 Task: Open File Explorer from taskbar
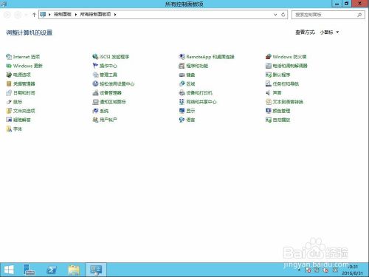point(74,270)
